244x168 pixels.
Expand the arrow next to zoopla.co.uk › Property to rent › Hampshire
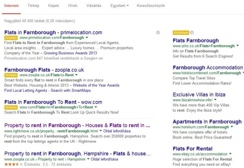tap(88, 159)
